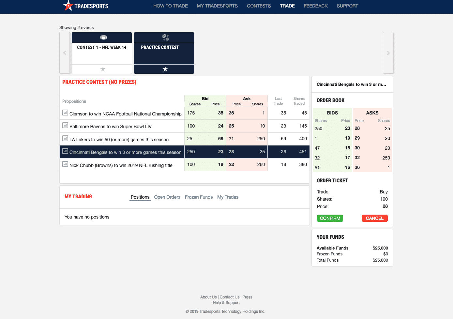The image size is (453, 319).
Task: Open About Us footer link
Action: coord(208,297)
